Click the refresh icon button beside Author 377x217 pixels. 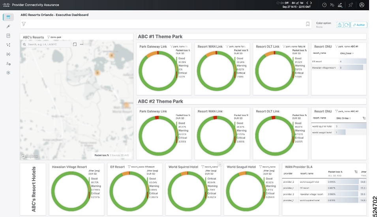[346, 25]
